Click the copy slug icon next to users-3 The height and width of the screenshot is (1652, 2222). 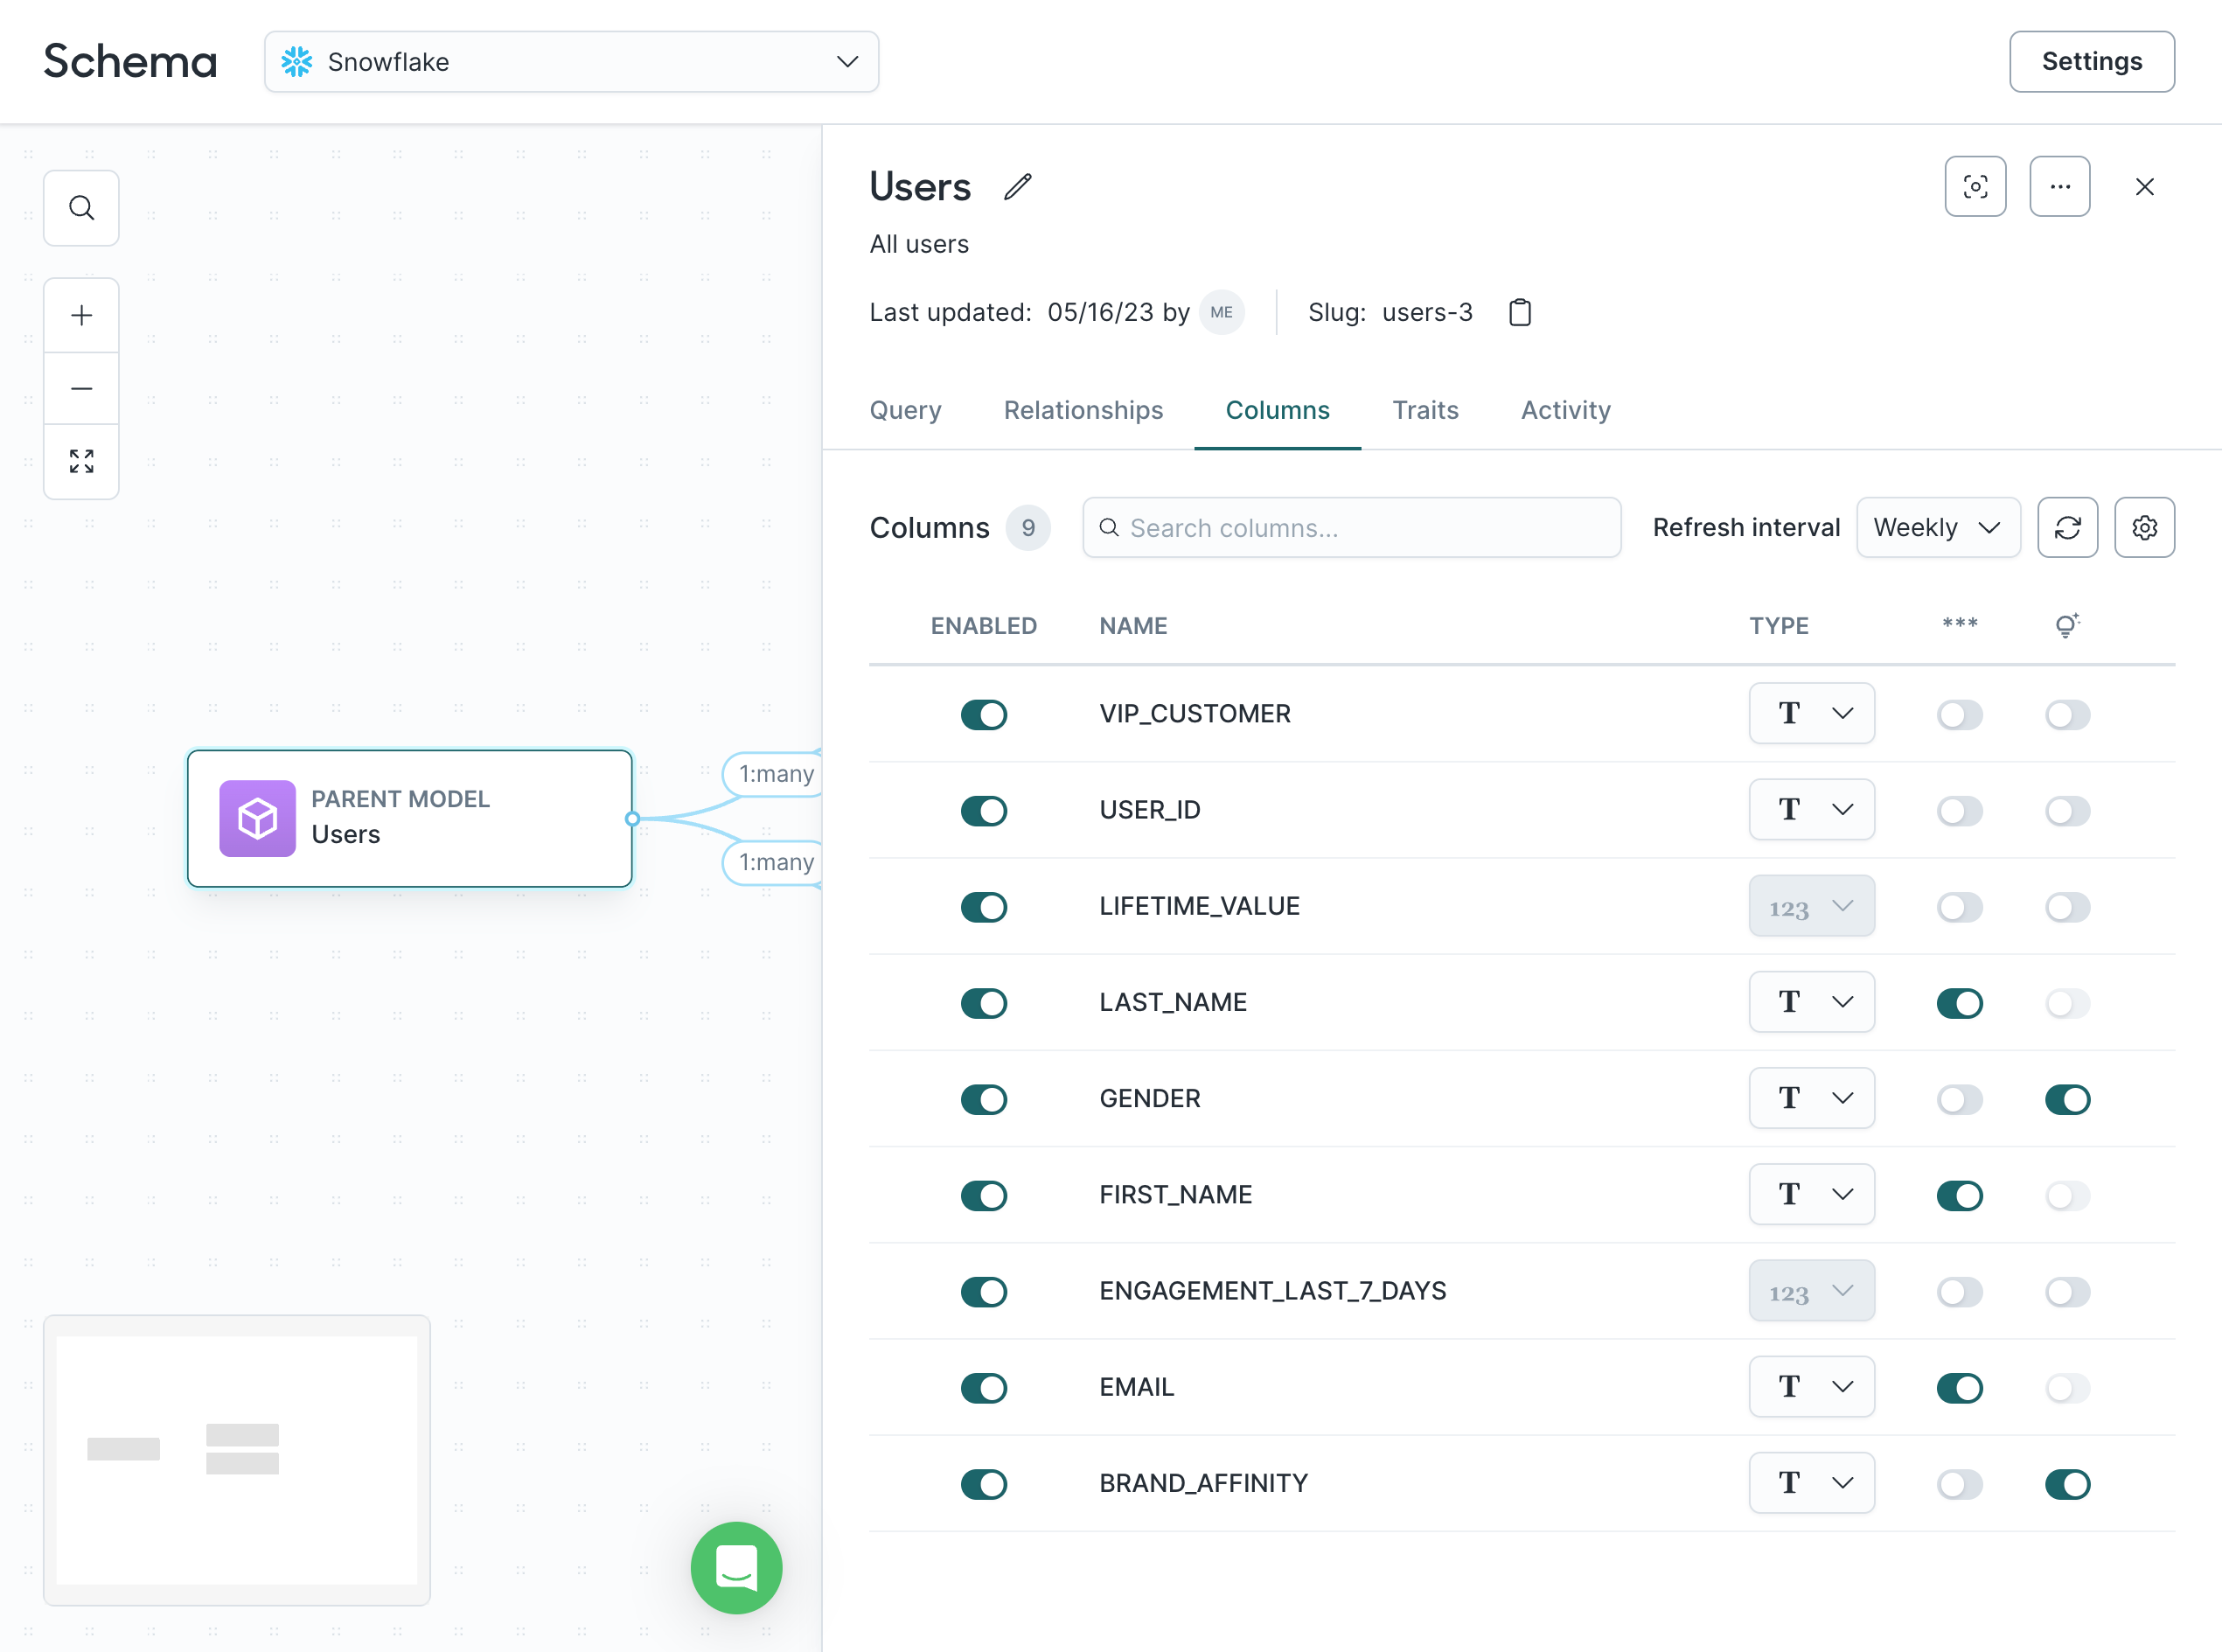[x=1520, y=312]
